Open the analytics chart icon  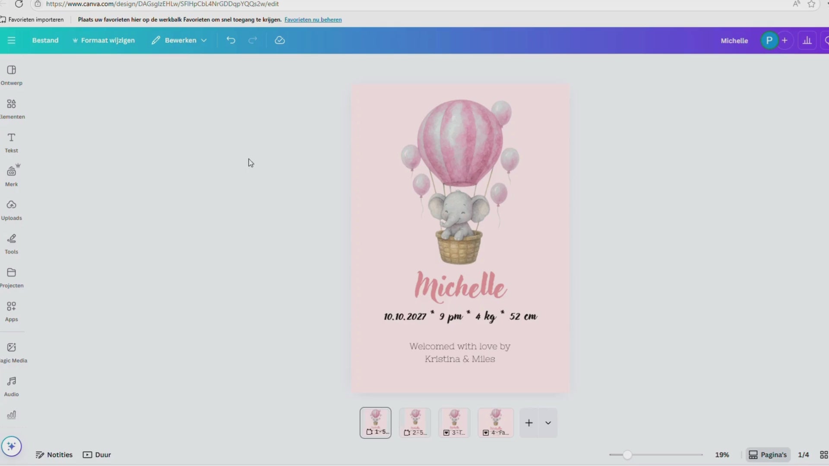tap(807, 40)
